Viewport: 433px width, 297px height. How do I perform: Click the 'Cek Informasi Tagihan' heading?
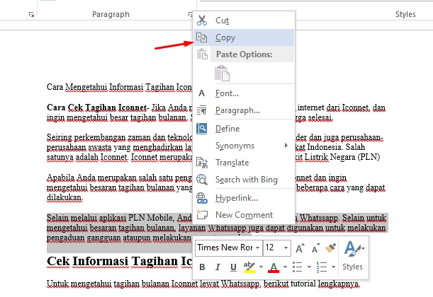pyautogui.click(x=119, y=261)
